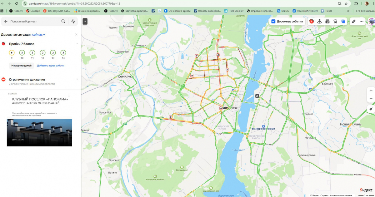
Task: Open street panoramas icon in map toolbar
Action: pos(319,22)
